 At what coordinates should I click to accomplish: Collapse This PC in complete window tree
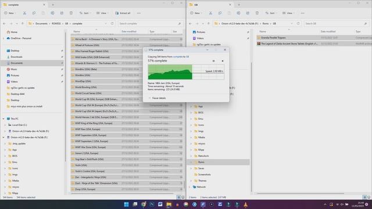click(3, 118)
